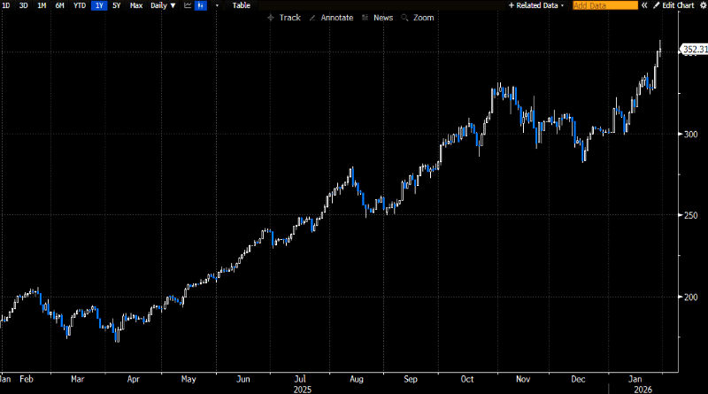Viewport: 708px width, 394px height.
Task: Switch to line chart type icon
Action: [x=188, y=5]
